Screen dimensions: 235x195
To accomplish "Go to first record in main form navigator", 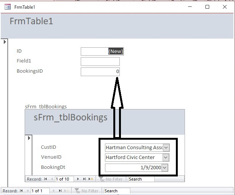I will coord(21,191).
